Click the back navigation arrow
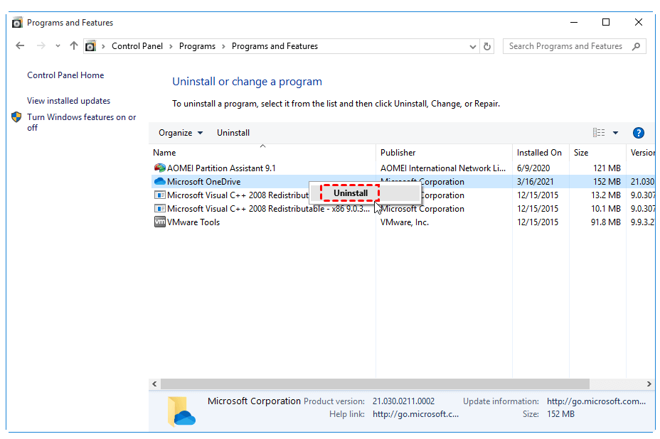Image resolution: width=660 pixels, height=439 pixels. click(20, 46)
